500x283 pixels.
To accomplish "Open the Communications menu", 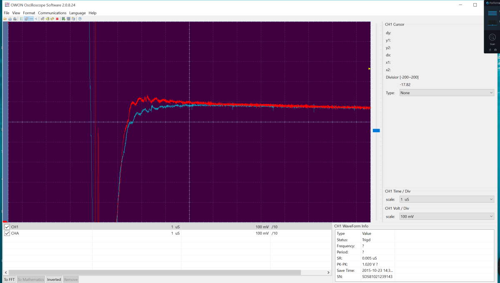I will (x=52, y=13).
